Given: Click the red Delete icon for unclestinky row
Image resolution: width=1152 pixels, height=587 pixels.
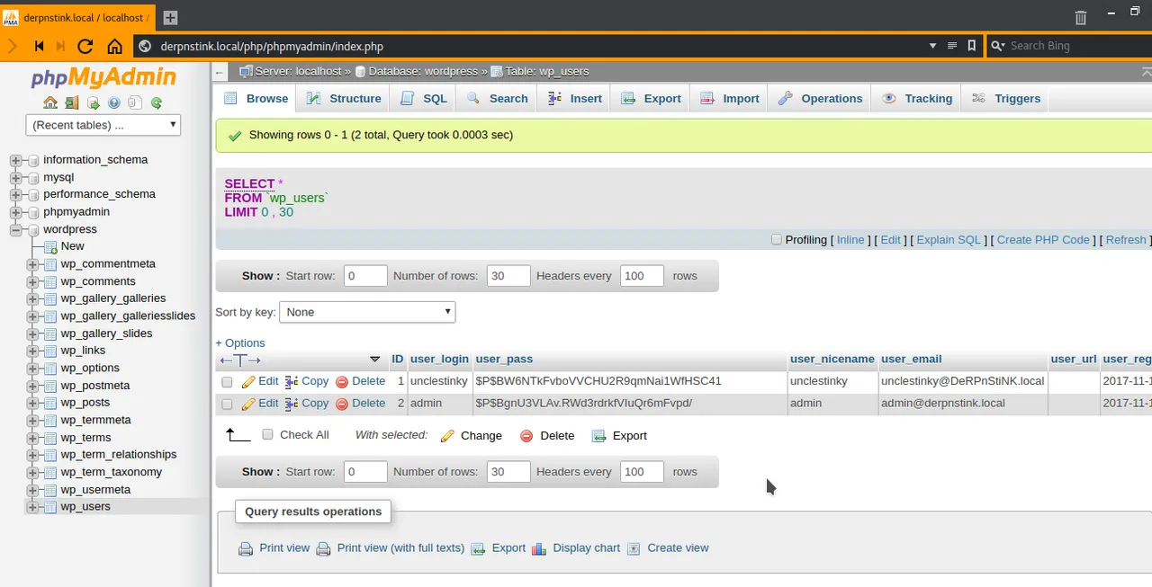Looking at the screenshot, I should pyautogui.click(x=342, y=382).
